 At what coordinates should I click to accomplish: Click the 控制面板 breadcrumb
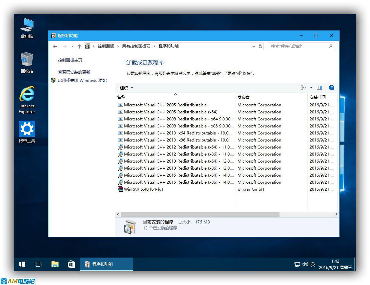pos(106,46)
